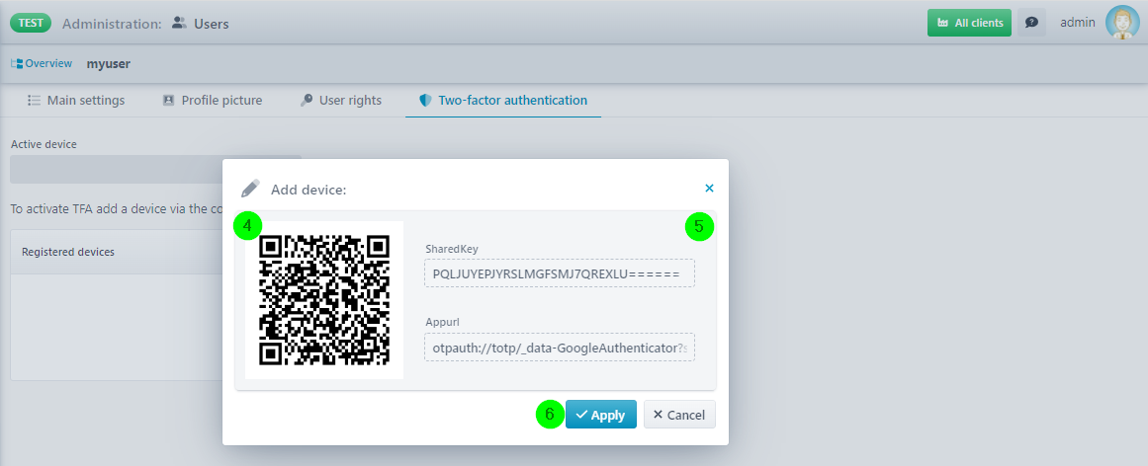The image size is (1148, 466).
Task: Click the myuser breadcrumb text
Action: (x=109, y=63)
